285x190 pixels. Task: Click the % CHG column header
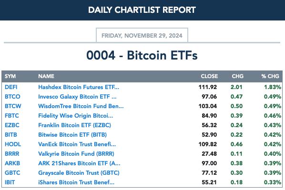[x=270, y=76]
